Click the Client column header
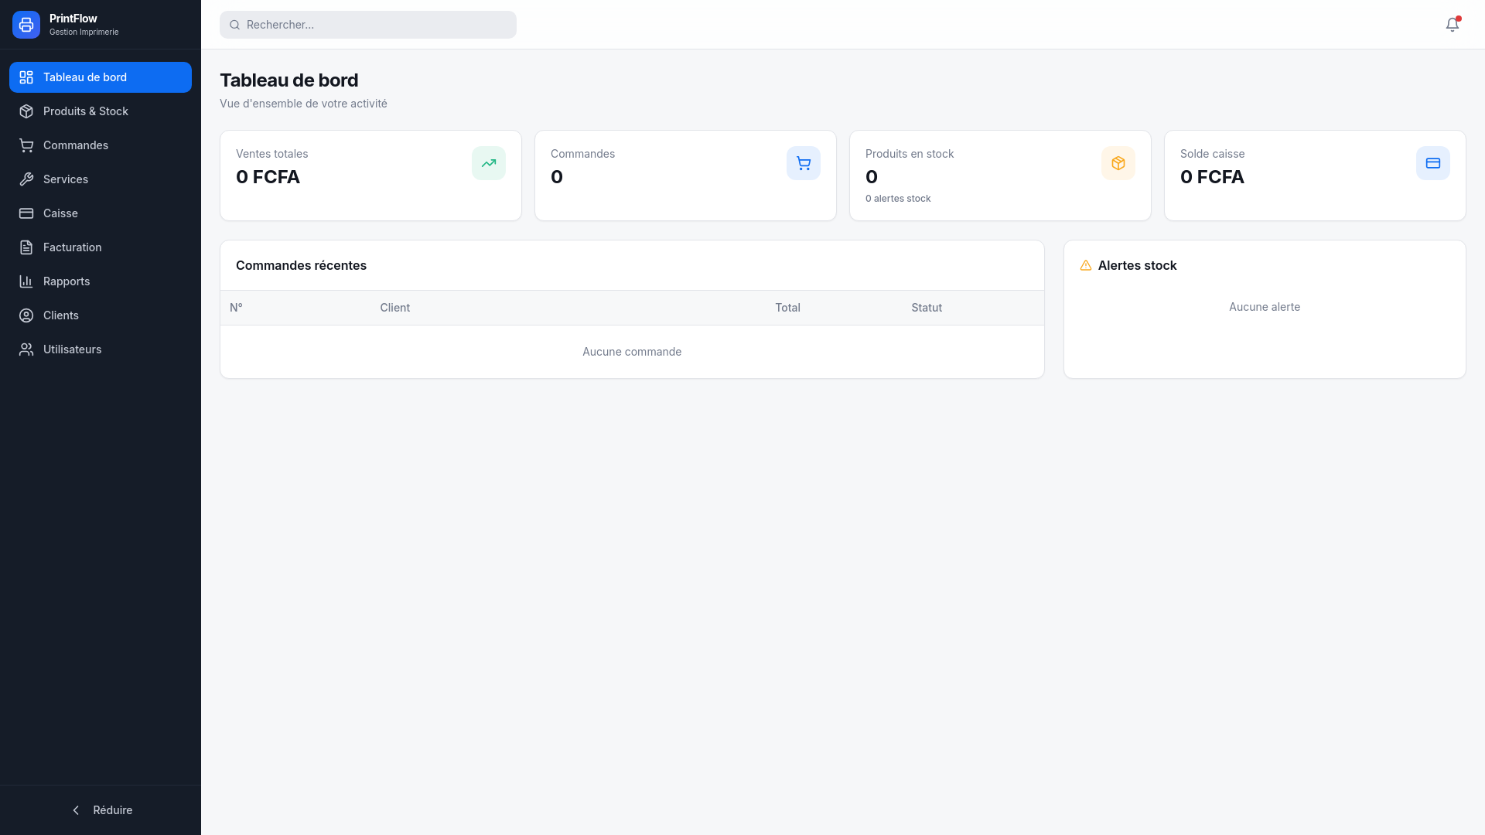Image resolution: width=1485 pixels, height=835 pixels. coord(395,308)
